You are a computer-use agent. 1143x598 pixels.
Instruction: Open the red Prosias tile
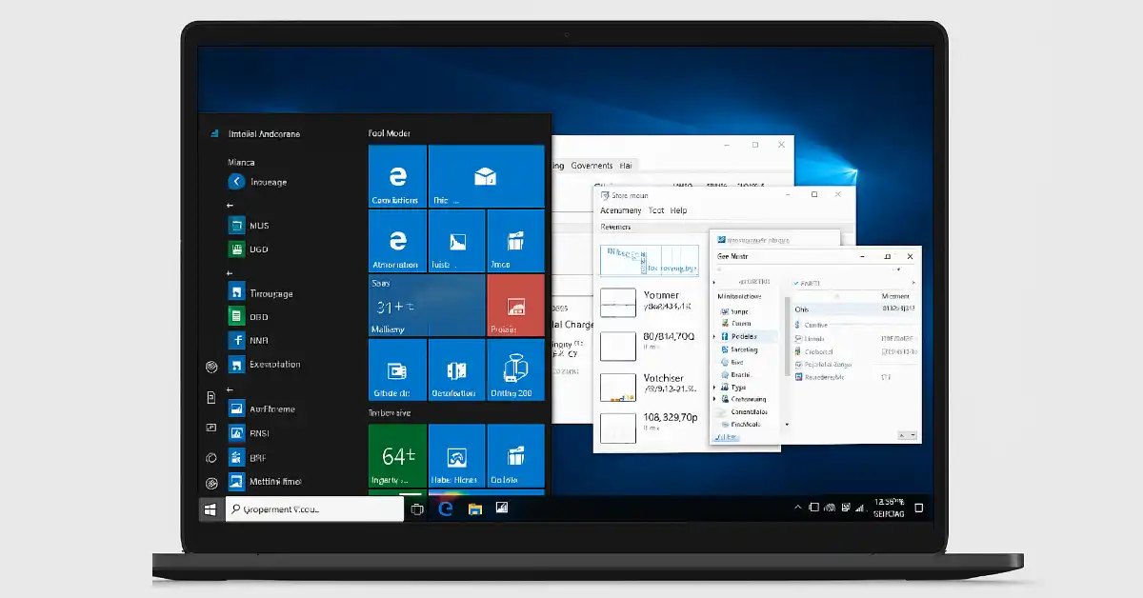(515, 305)
